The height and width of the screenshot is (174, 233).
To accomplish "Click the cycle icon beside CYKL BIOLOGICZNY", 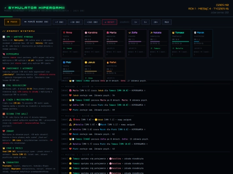I will tap(4, 85).
